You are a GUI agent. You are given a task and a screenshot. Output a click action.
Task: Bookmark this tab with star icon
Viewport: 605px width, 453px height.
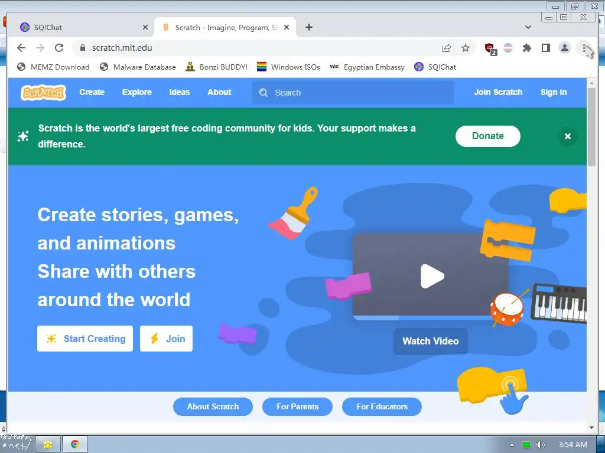coord(466,48)
